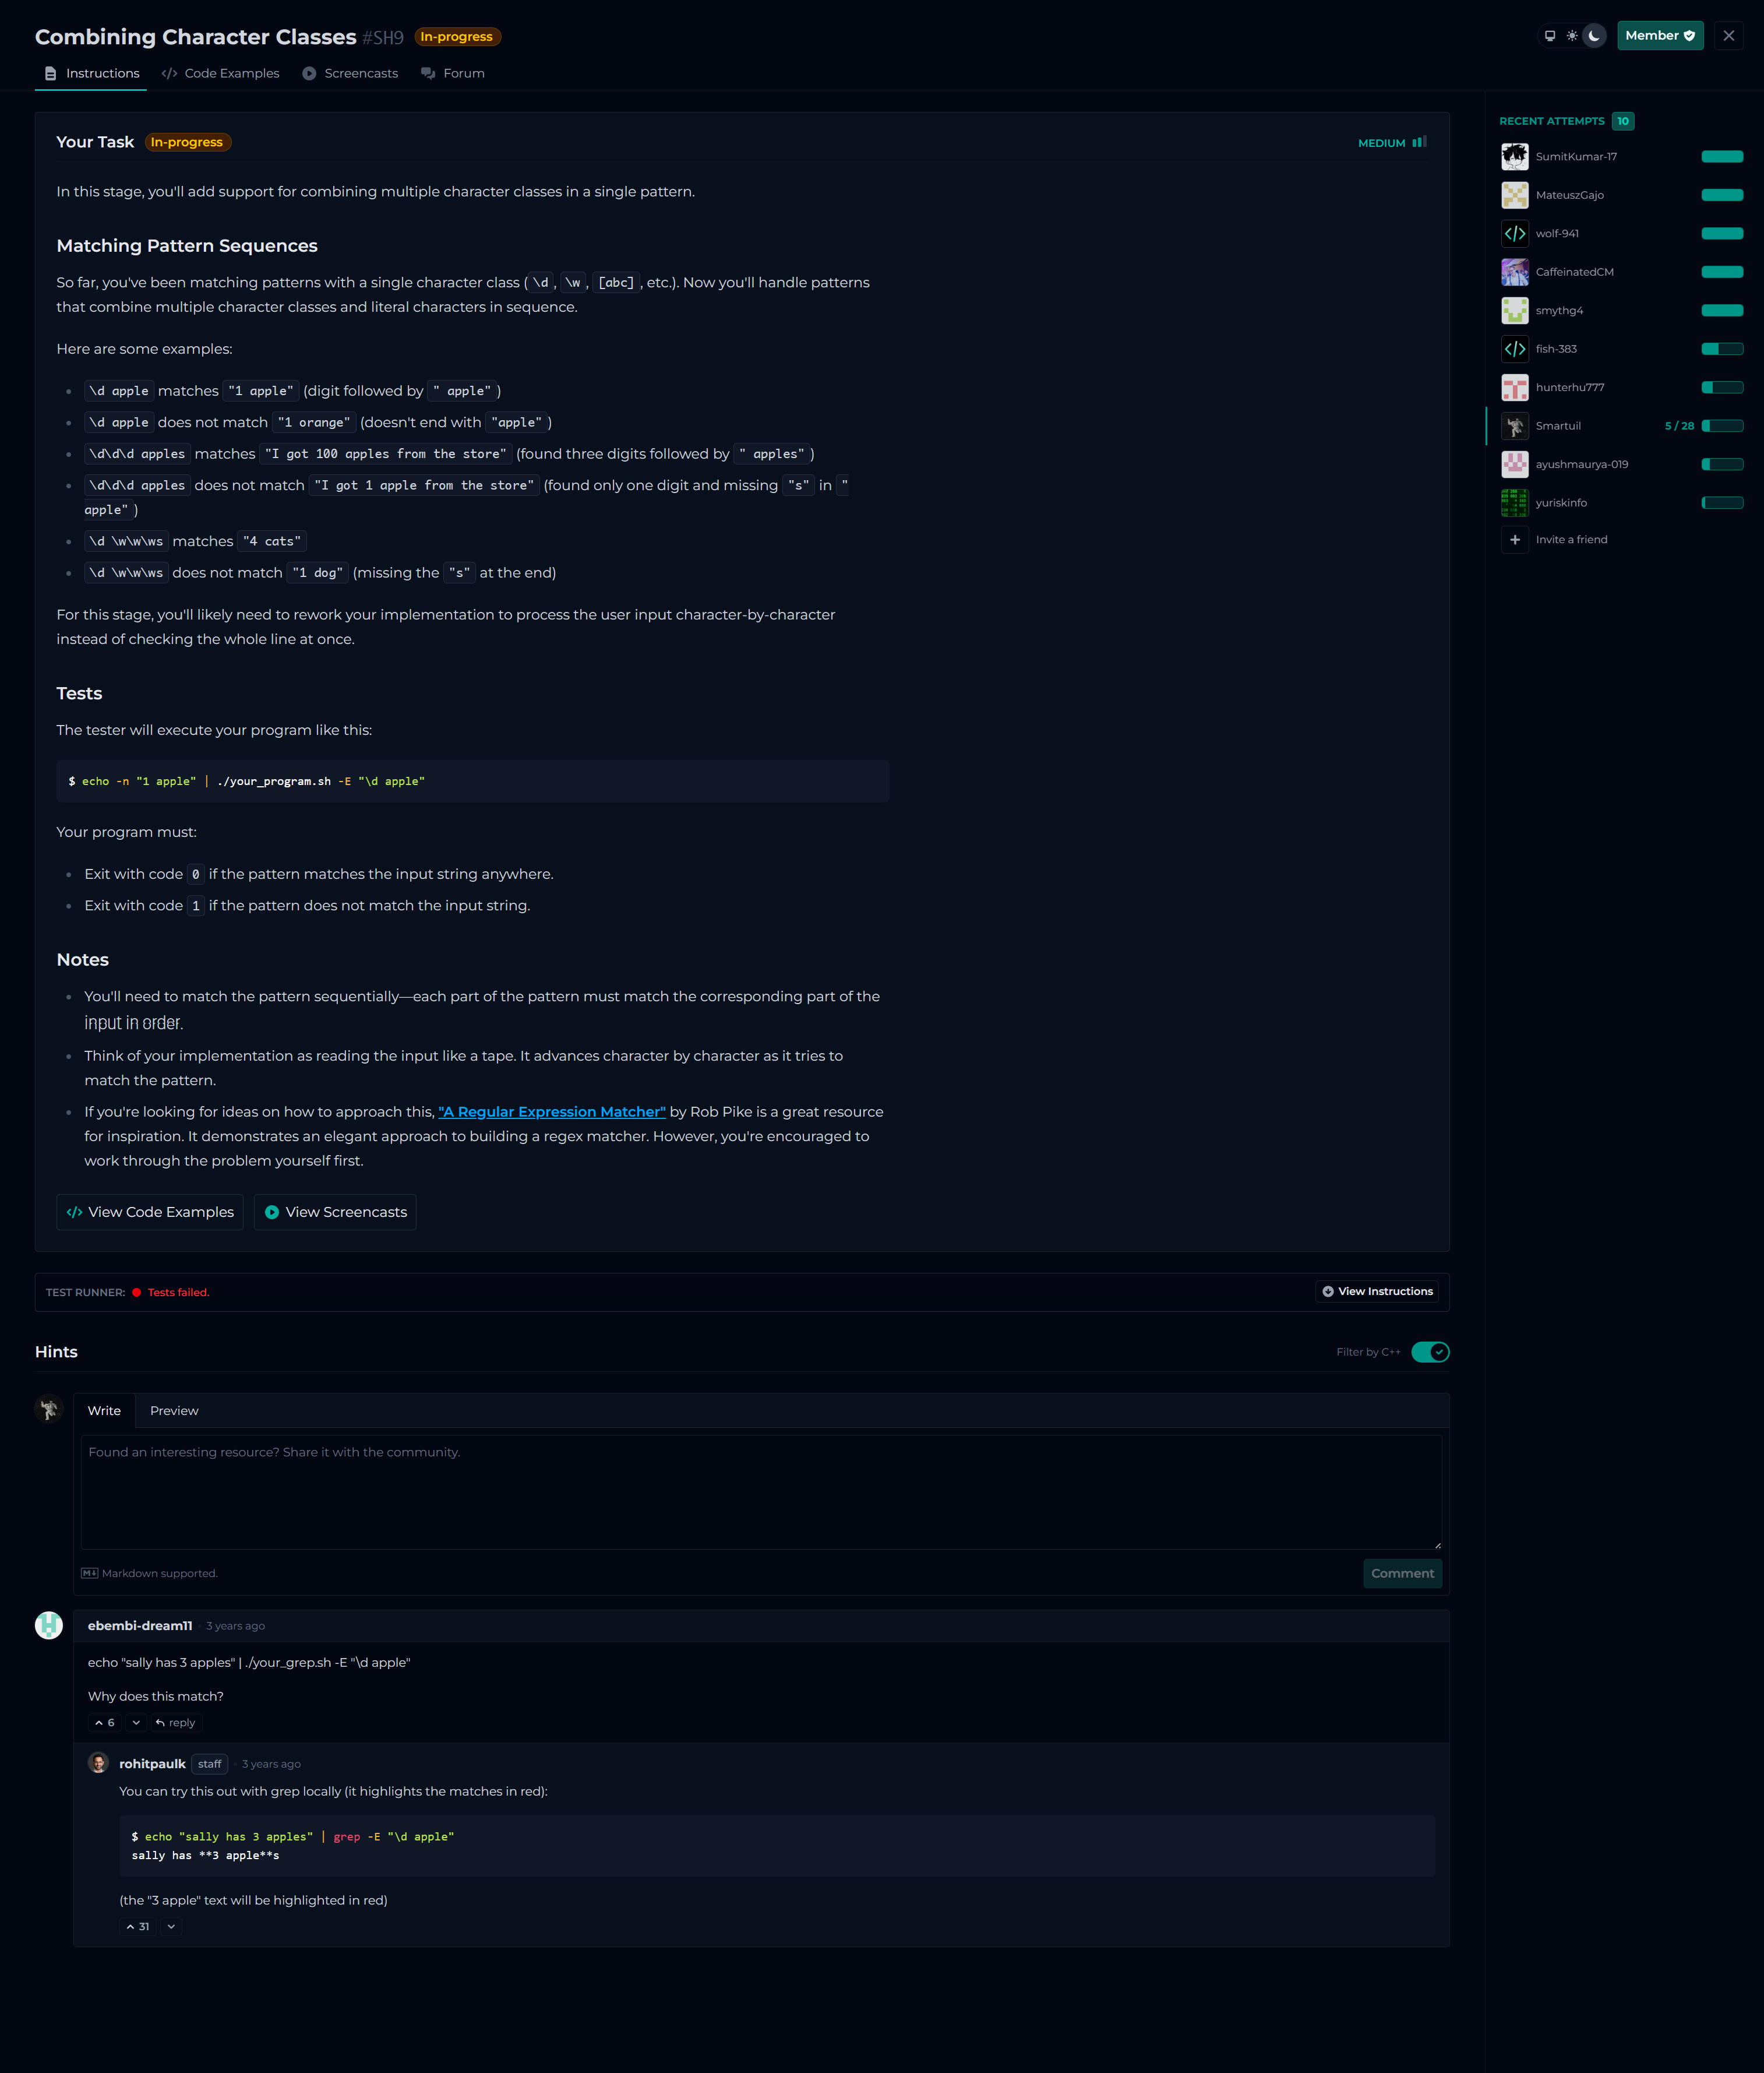
Task: Downvote ebembi-dream11's comment
Action: coord(136,1723)
